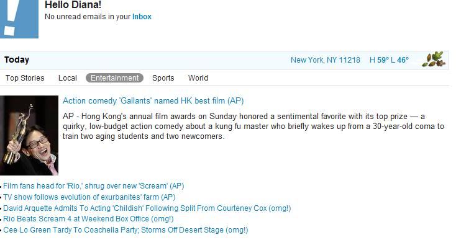The image size is (456, 240).
Task: Open the Inbox link
Action: (x=142, y=17)
